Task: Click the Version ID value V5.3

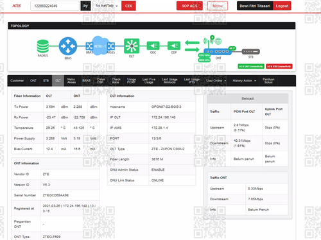Action: (x=46, y=185)
